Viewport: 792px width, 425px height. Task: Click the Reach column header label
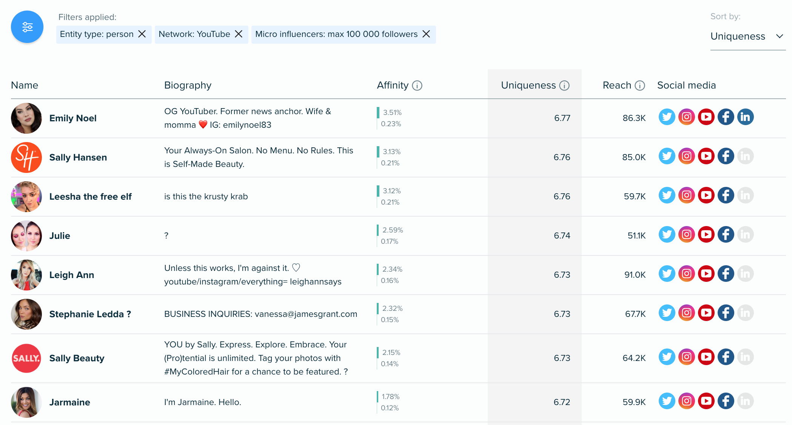[617, 86]
